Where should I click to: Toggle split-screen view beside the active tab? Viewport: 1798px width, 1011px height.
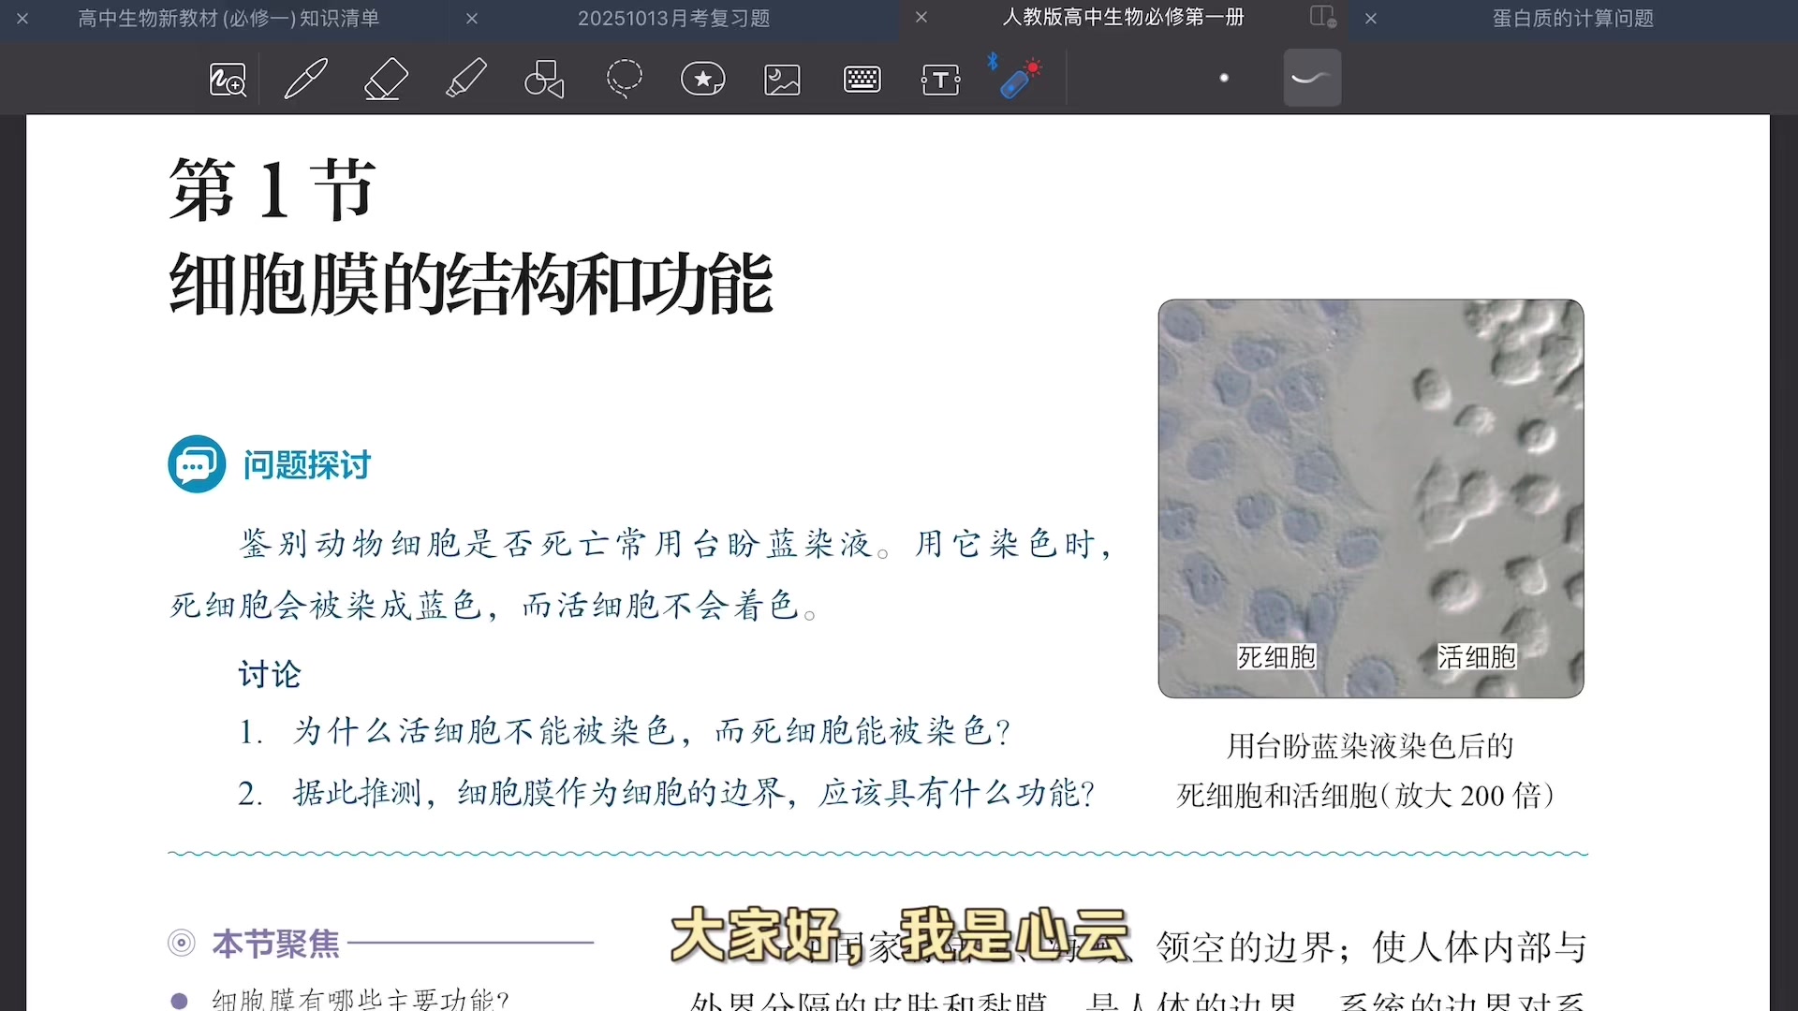[1320, 17]
